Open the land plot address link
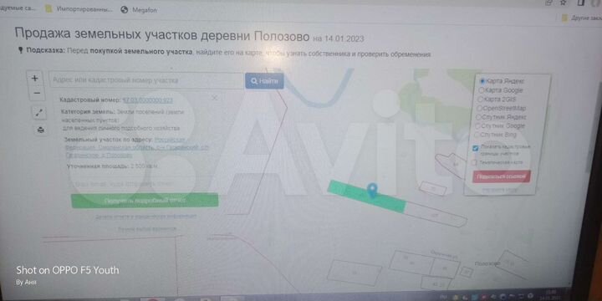The height and width of the screenshot is (301, 602). coord(138,148)
